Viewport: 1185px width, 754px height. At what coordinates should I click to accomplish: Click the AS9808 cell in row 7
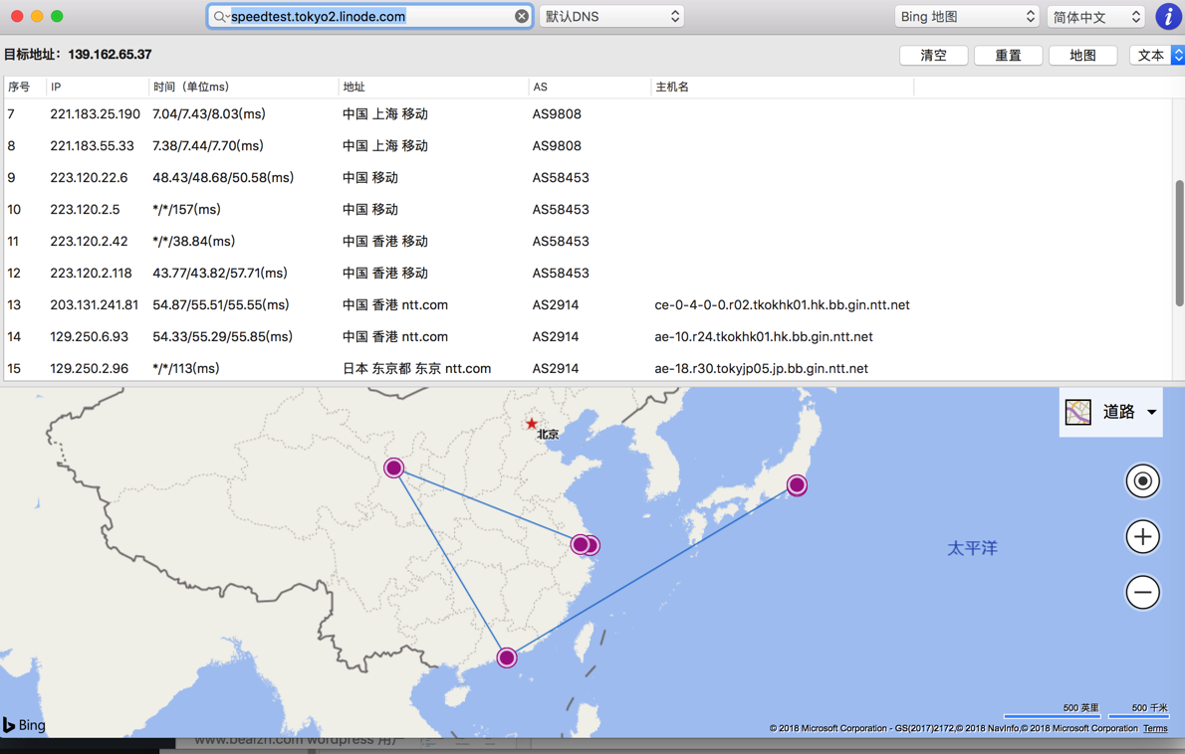coord(557,114)
